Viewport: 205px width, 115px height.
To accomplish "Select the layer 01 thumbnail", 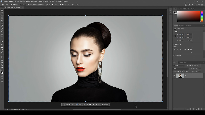I will point(180,76).
